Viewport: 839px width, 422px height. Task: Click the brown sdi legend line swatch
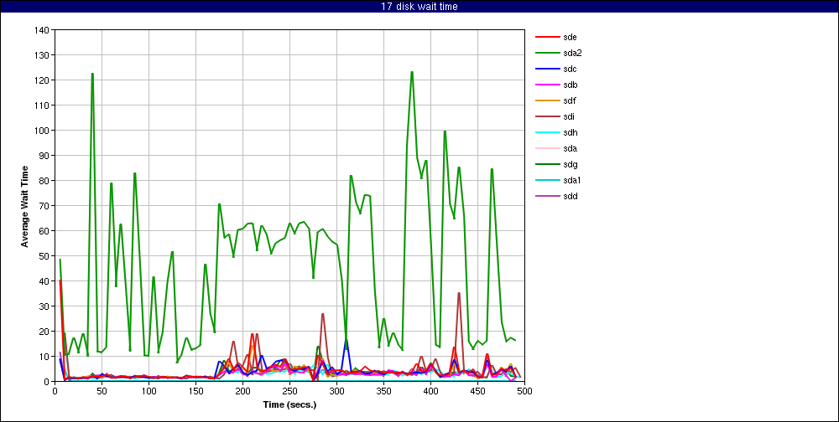tap(546, 116)
